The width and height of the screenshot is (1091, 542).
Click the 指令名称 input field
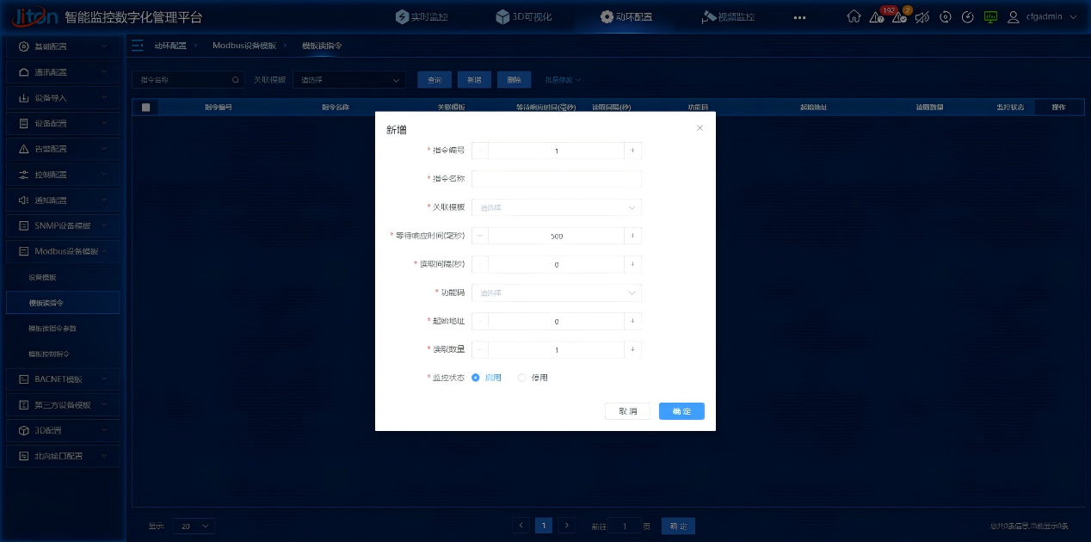tap(556, 179)
